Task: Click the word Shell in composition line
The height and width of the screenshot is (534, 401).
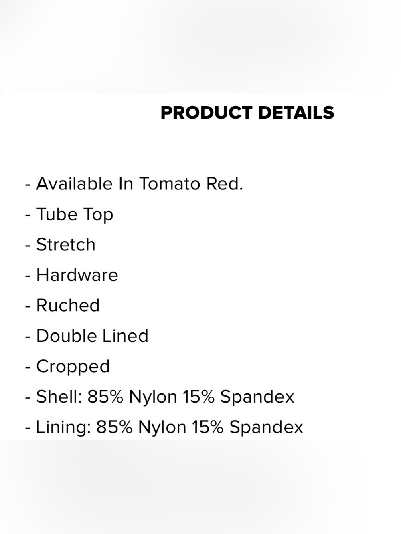Action: 59,397
